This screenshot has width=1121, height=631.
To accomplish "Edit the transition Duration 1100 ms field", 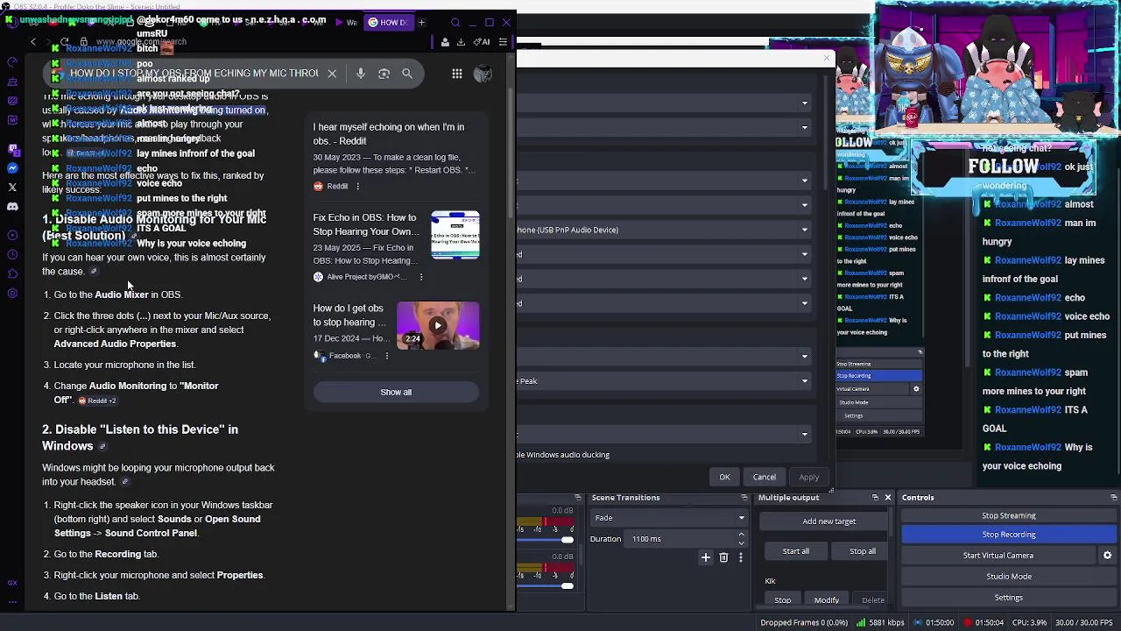I will pyautogui.click(x=681, y=539).
